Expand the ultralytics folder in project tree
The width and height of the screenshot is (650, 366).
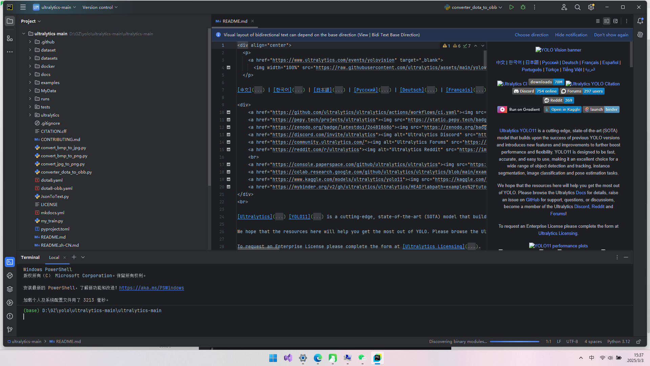[x=30, y=115]
